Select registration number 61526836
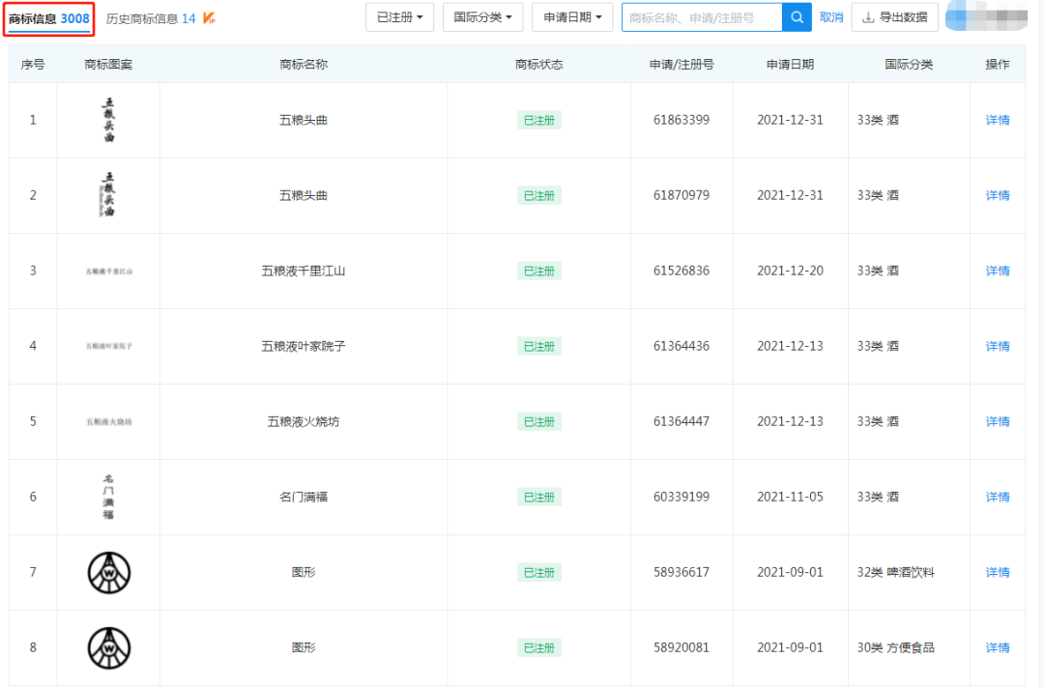The width and height of the screenshot is (1044, 687). click(681, 271)
